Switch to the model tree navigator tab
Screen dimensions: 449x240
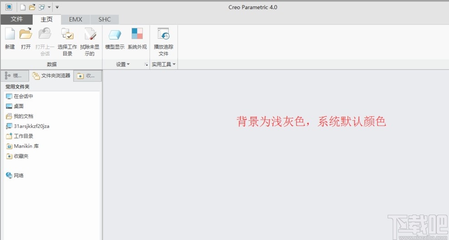tap(15, 76)
